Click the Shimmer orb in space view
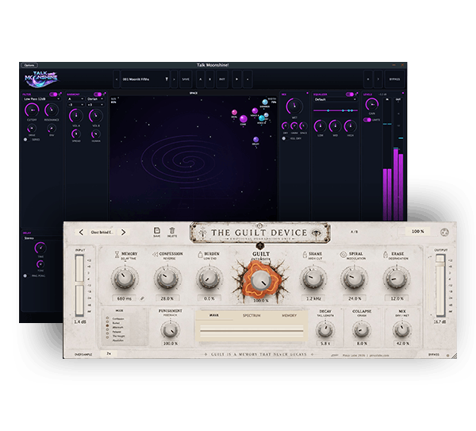This screenshot has height=431, width=476. [x=265, y=102]
